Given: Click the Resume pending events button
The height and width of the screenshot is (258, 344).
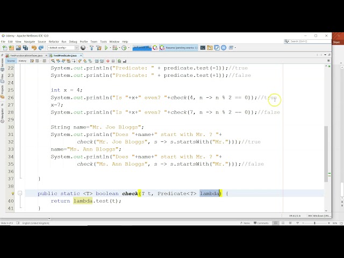Looking at the screenshot, I should 179,48.
